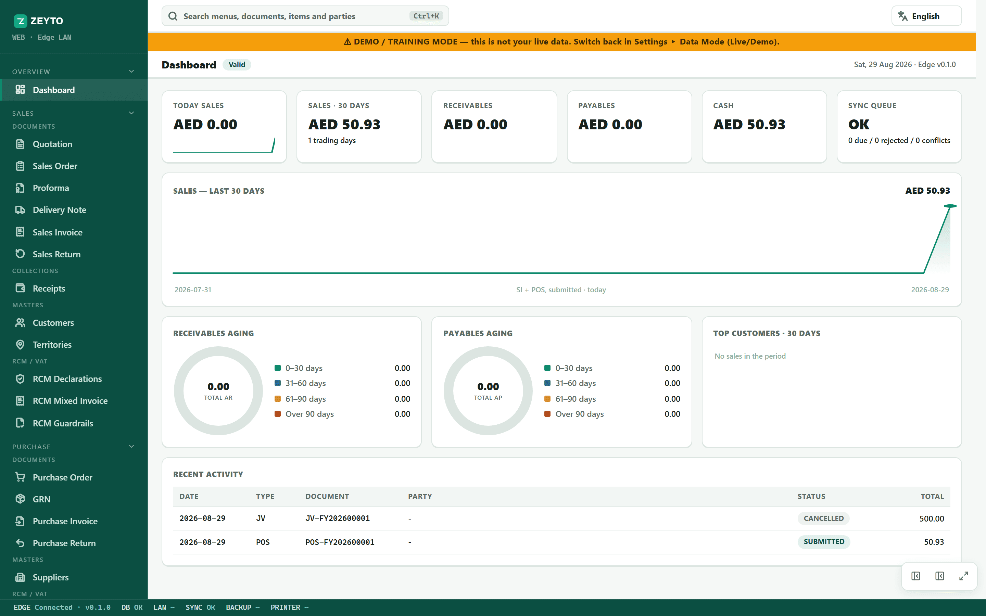The height and width of the screenshot is (616, 986).
Task: Open document JV-FY202600001
Action: [338, 518]
